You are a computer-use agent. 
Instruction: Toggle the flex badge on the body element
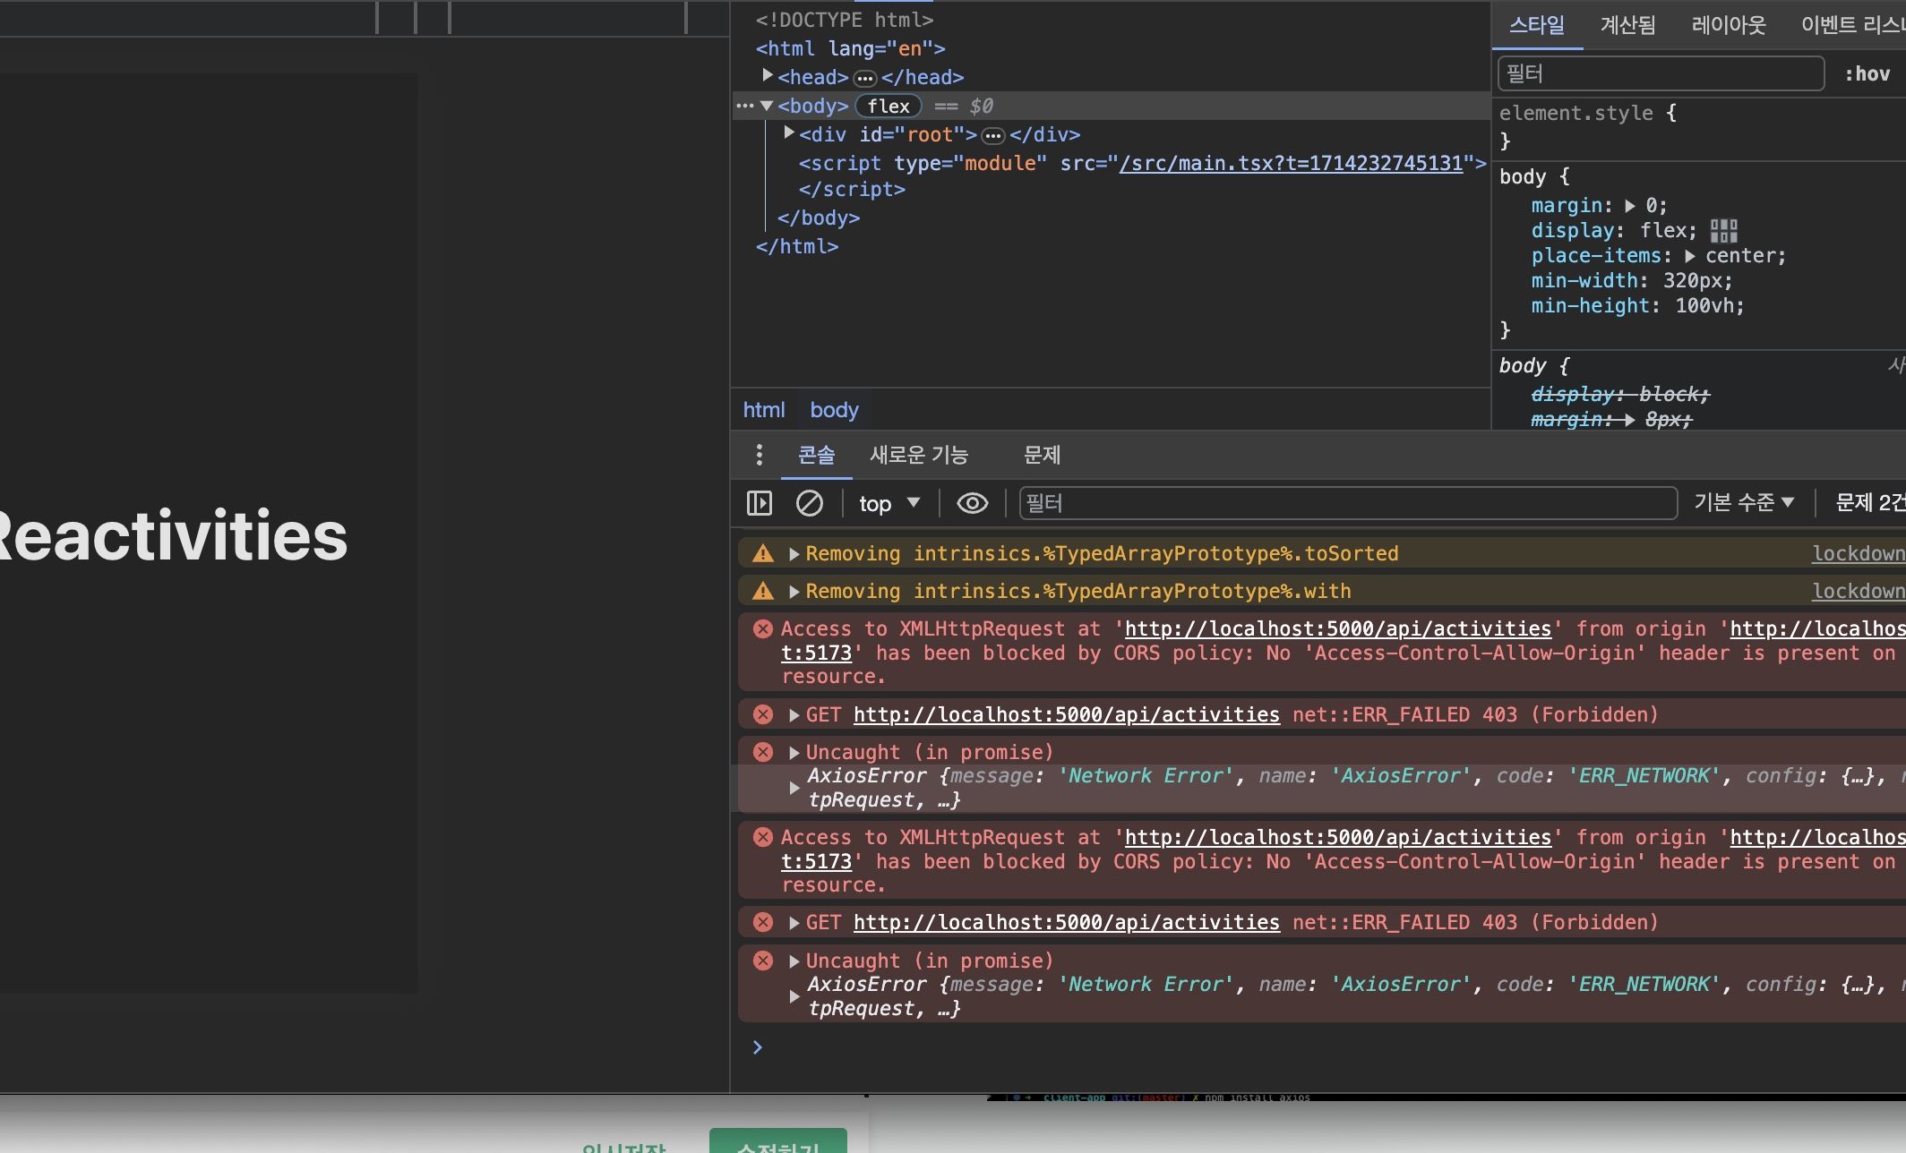(888, 107)
